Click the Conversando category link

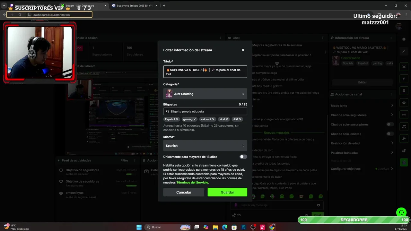click(x=351, y=58)
